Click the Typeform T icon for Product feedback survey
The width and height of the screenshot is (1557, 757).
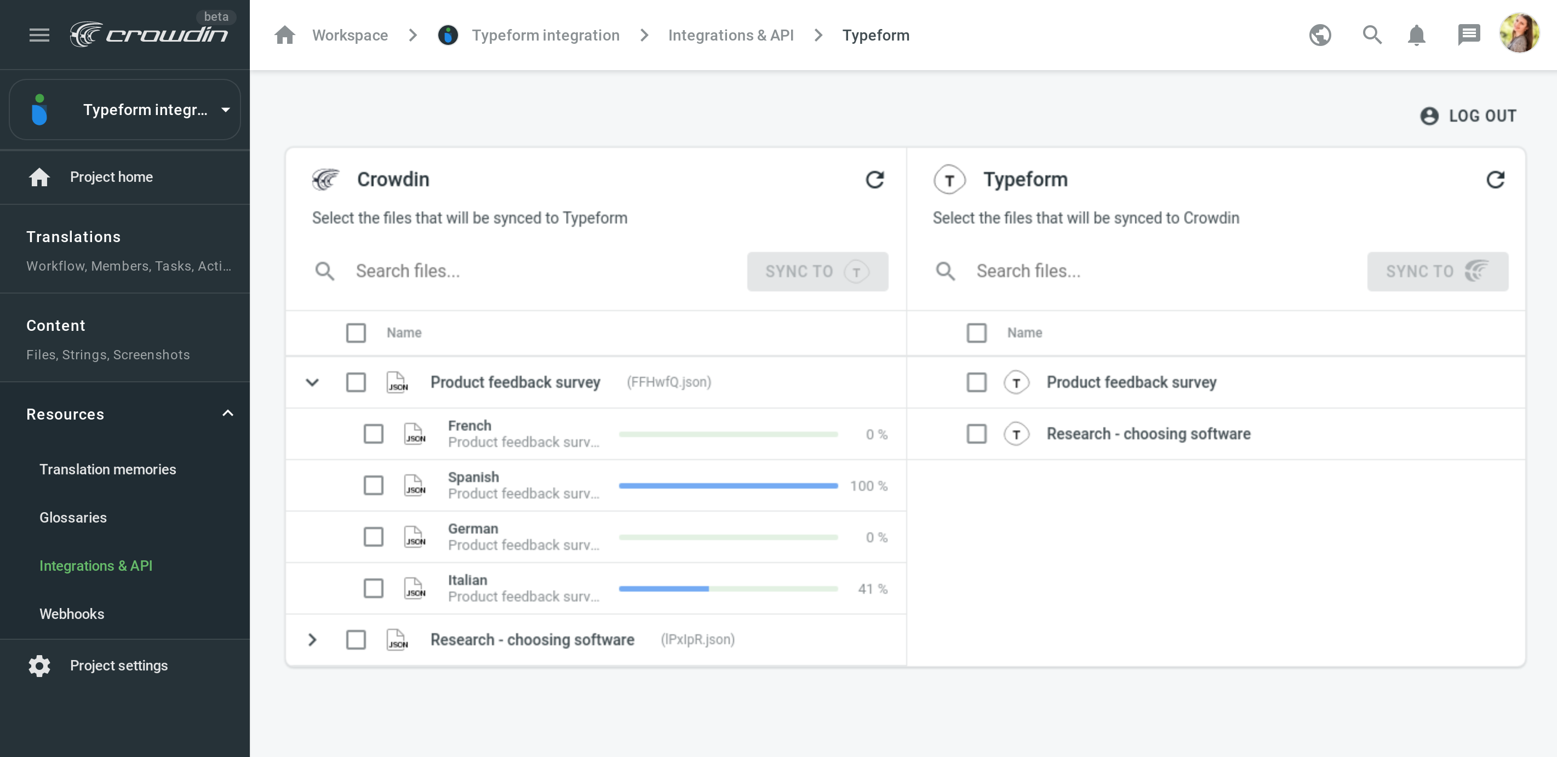1017,381
